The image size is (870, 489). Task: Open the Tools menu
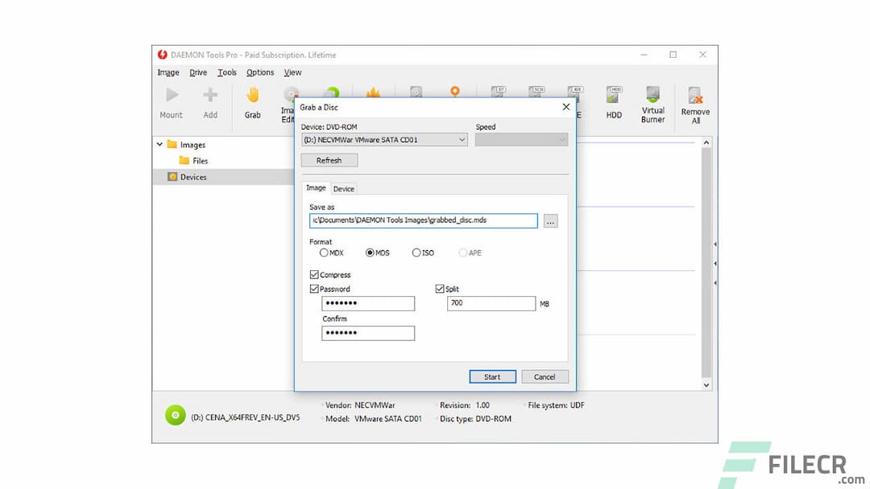tap(226, 72)
